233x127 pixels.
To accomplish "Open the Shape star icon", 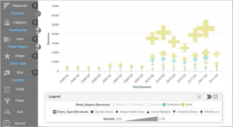I will (7, 56).
